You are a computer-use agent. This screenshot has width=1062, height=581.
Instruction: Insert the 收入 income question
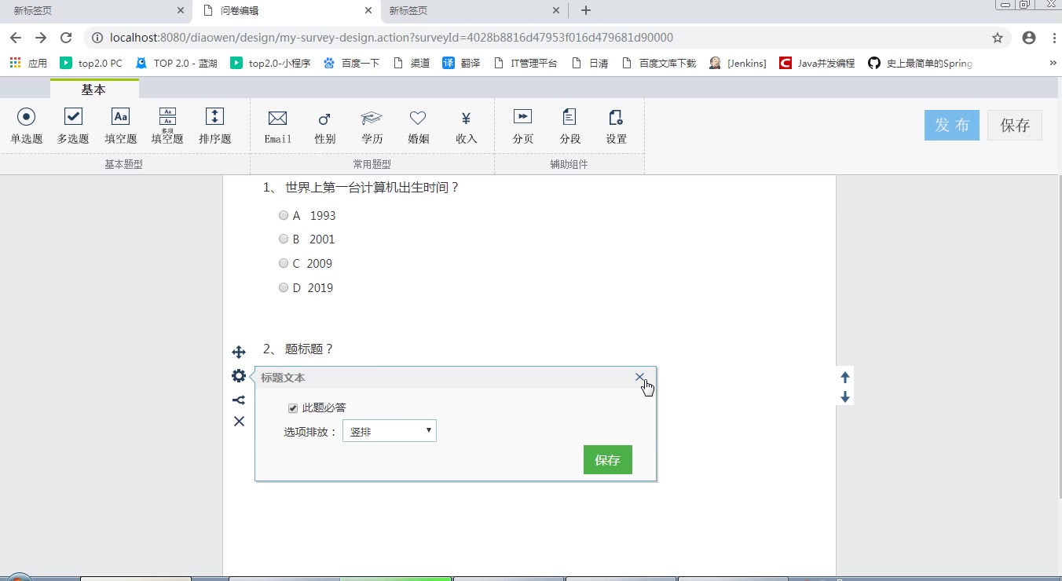pyautogui.click(x=466, y=126)
